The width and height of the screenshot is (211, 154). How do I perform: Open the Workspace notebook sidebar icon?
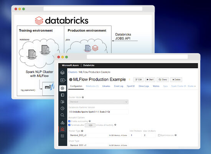coord(63,95)
